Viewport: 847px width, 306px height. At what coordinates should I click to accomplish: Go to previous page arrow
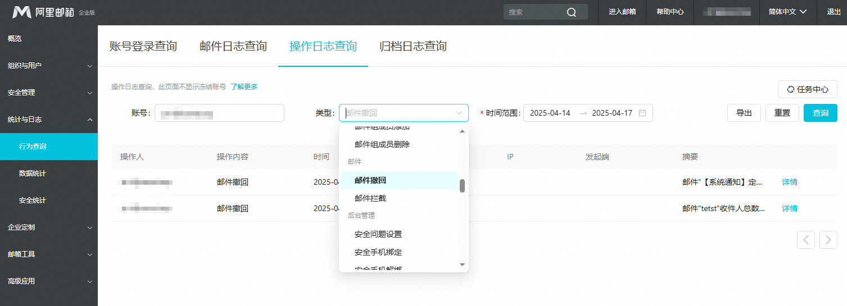click(x=806, y=240)
